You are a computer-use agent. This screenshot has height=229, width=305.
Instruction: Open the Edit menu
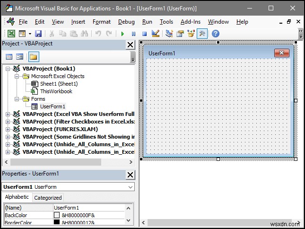[40, 22]
